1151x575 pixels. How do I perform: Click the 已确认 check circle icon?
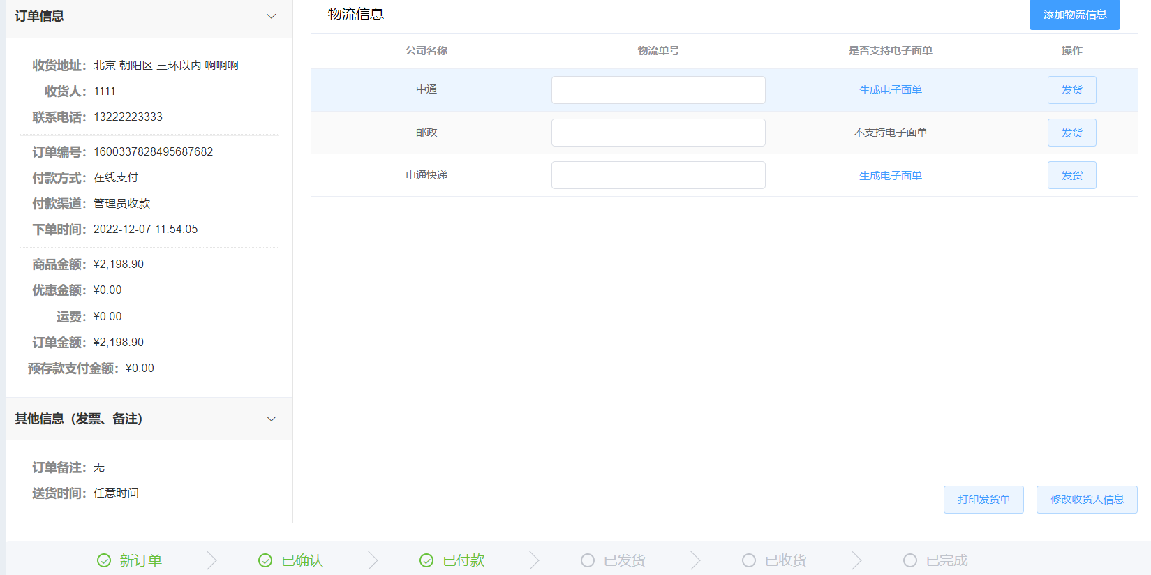(265, 560)
